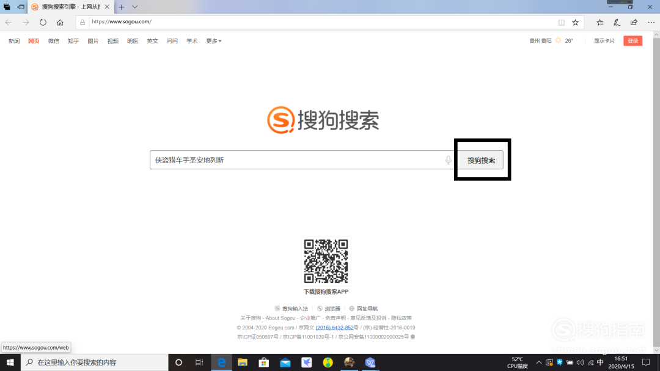This screenshot has height=371, width=660.
Task: Click the microphone voice search icon
Action: click(x=449, y=160)
